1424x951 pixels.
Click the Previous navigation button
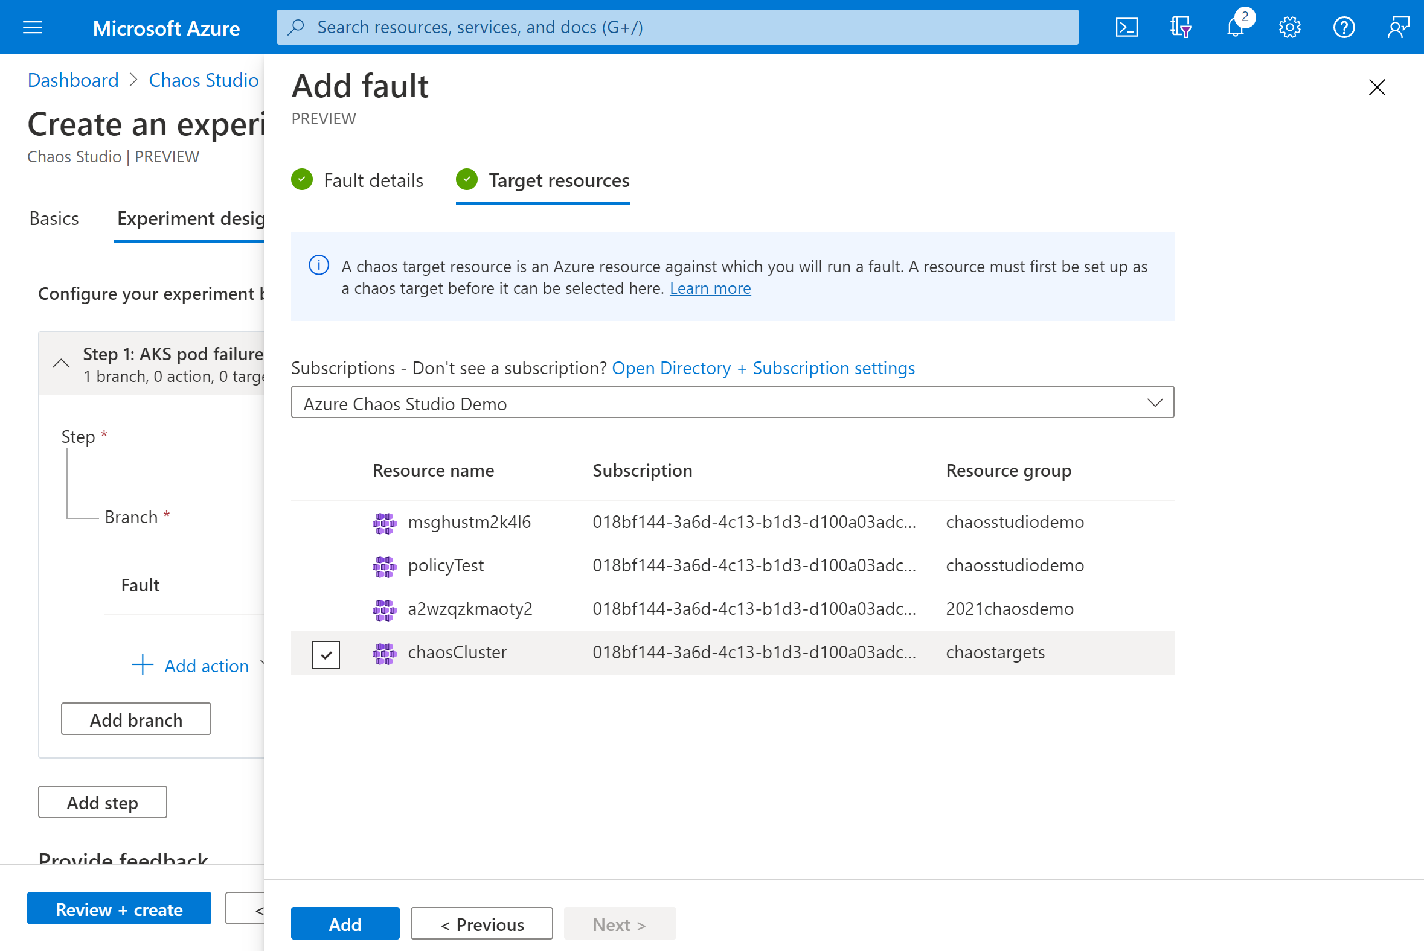[482, 923]
